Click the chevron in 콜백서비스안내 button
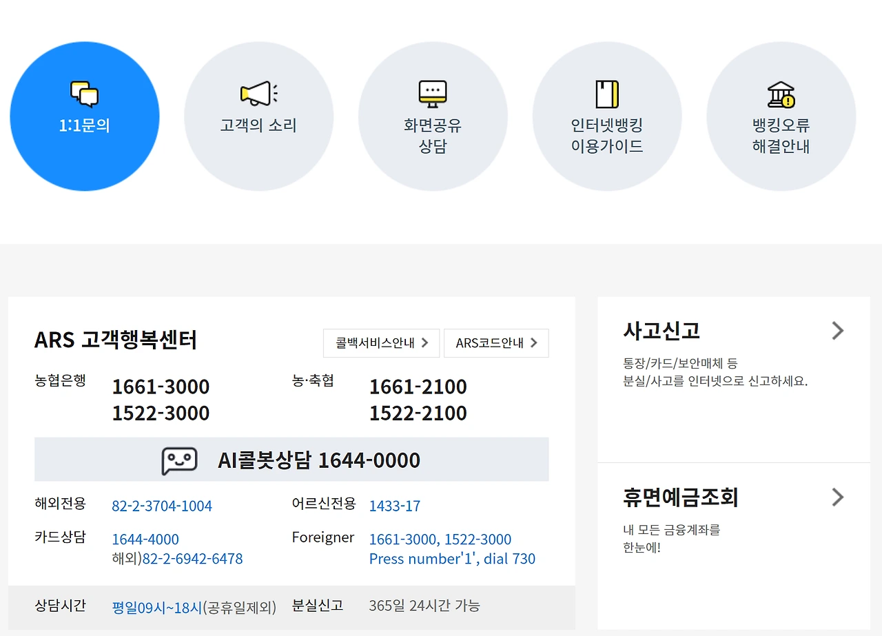 (x=424, y=343)
